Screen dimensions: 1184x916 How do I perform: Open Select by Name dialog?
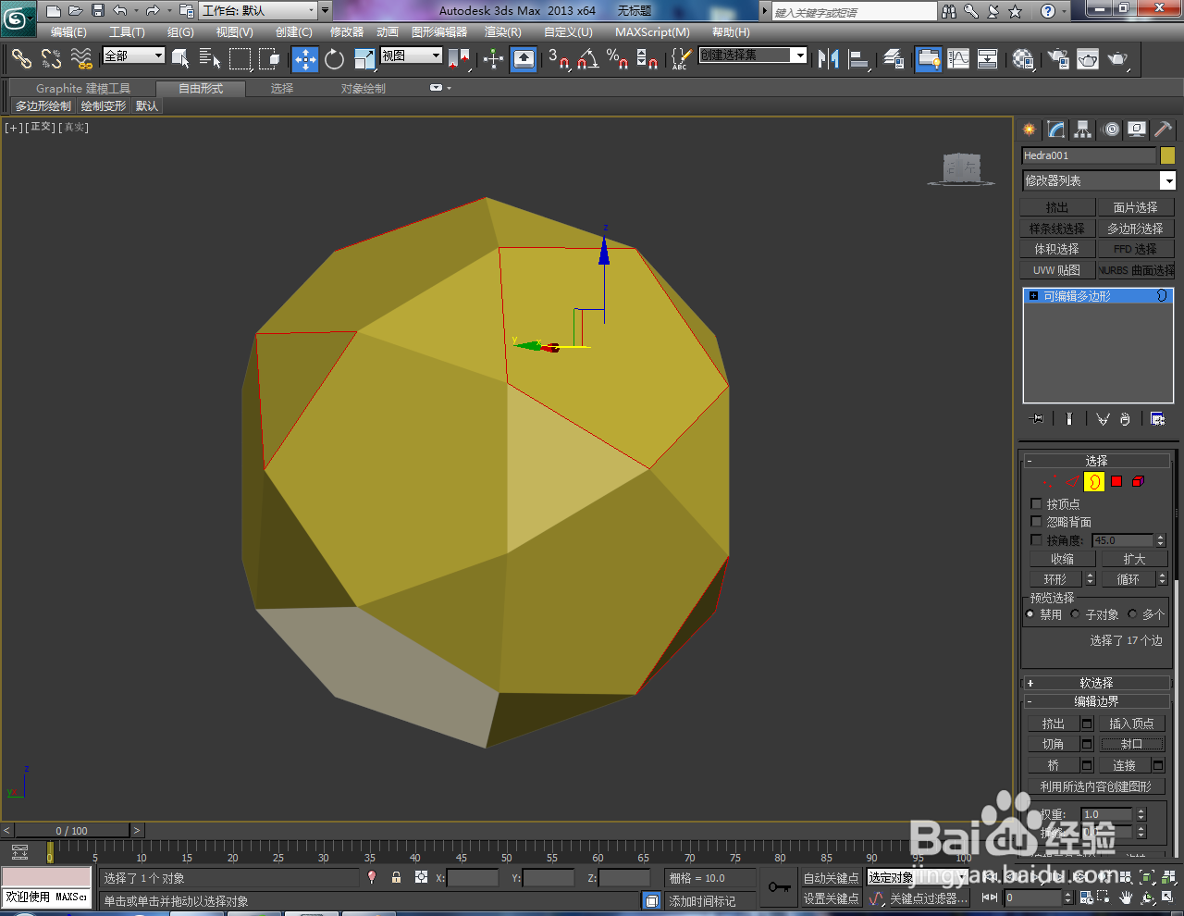tap(210, 59)
